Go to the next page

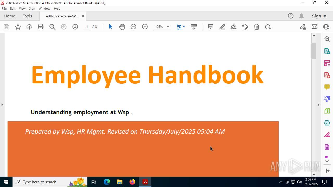point(75,27)
